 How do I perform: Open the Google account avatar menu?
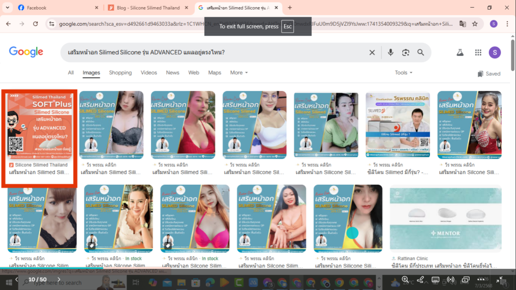495,52
